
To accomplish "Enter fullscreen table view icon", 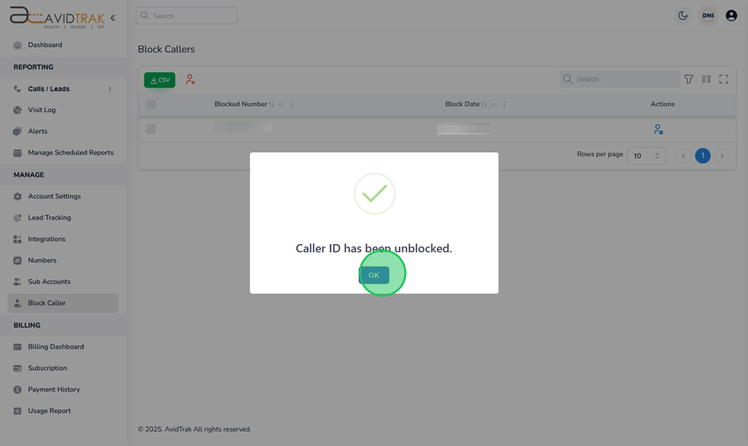I will click(x=723, y=79).
